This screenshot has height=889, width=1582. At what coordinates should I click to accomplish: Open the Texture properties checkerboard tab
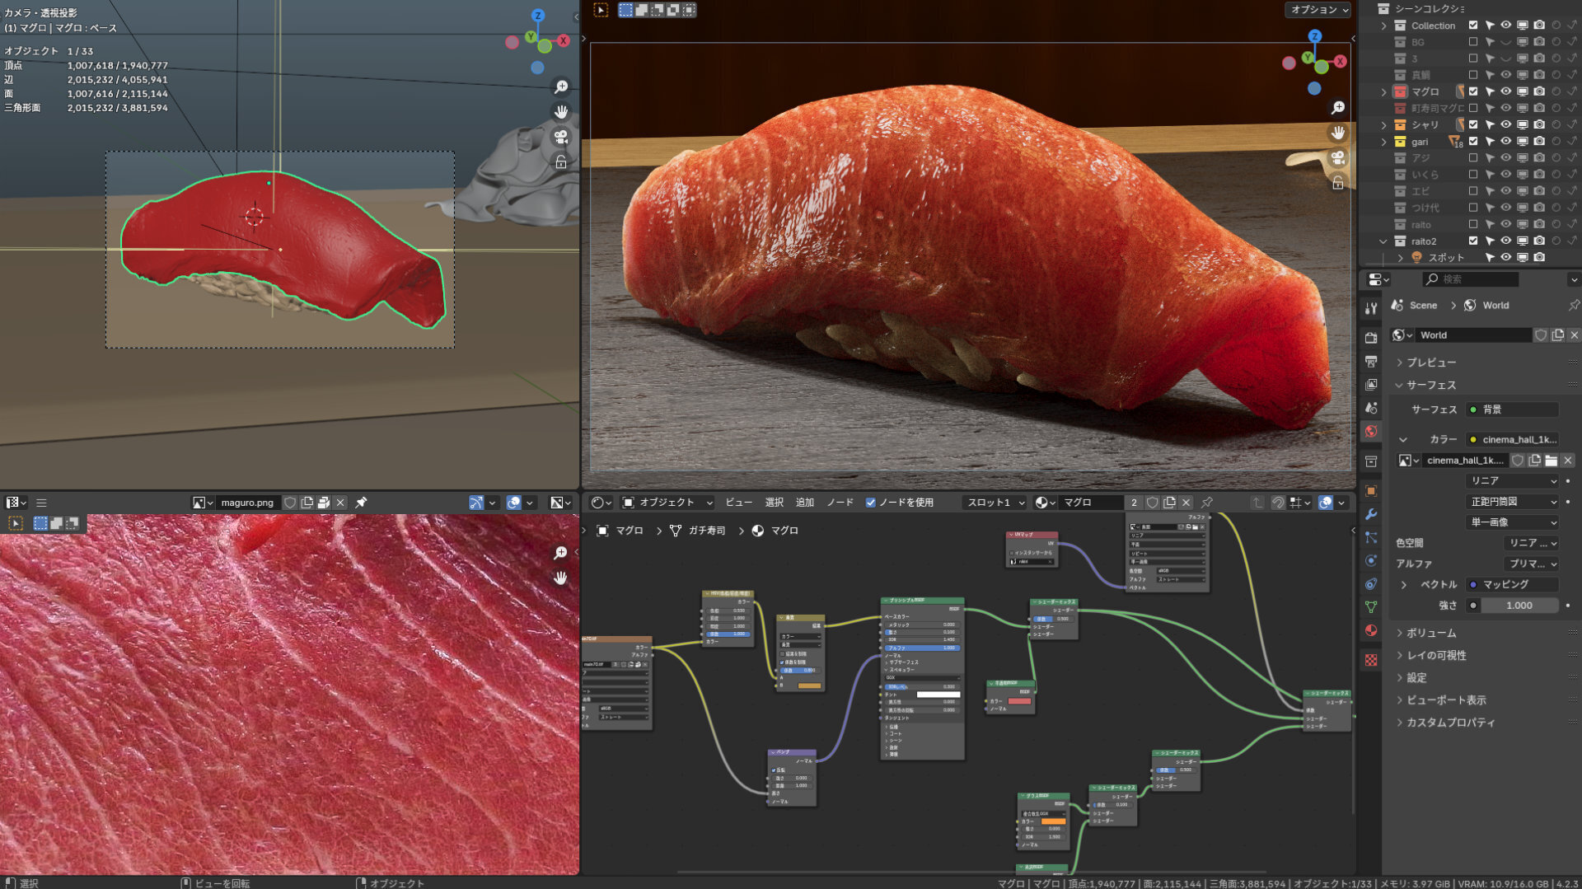tap(1371, 660)
